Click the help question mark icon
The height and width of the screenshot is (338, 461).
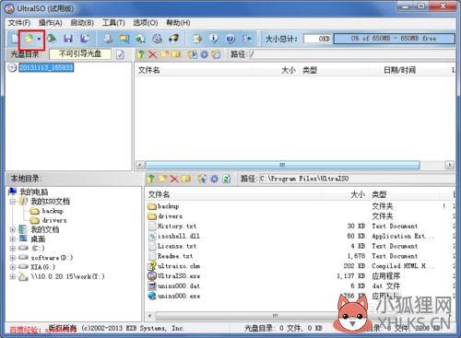pyautogui.click(x=230, y=39)
